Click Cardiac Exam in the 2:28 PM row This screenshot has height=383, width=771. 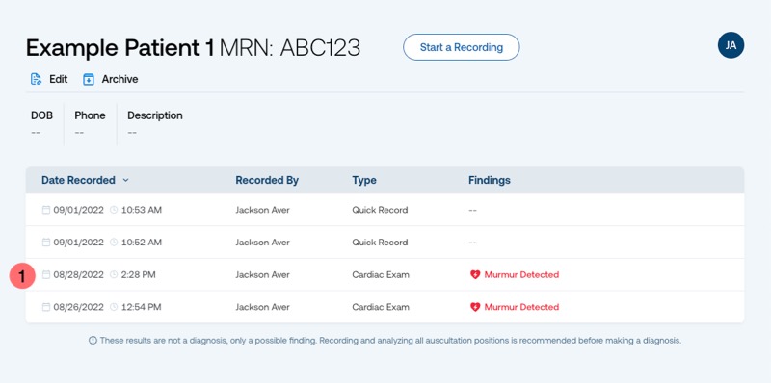click(x=381, y=274)
